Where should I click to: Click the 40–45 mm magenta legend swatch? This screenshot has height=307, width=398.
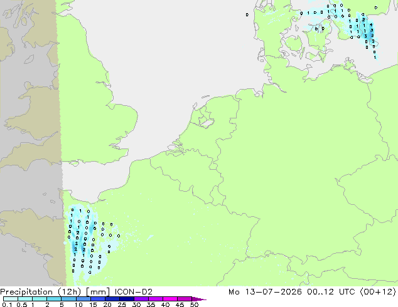pyautogui.click(x=170, y=299)
